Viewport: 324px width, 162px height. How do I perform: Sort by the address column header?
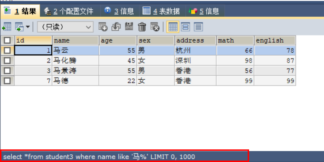[195, 40]
